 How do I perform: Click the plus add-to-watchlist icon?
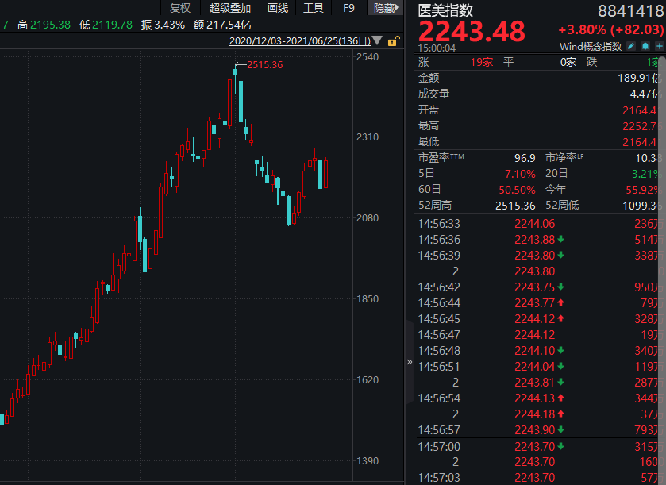point(659,46)
